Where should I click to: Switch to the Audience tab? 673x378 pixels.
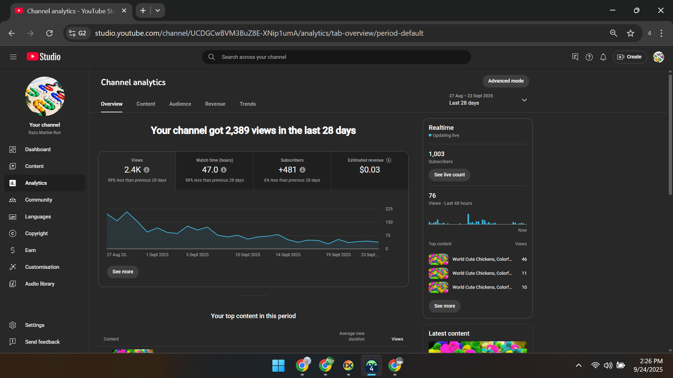[180, 104]
